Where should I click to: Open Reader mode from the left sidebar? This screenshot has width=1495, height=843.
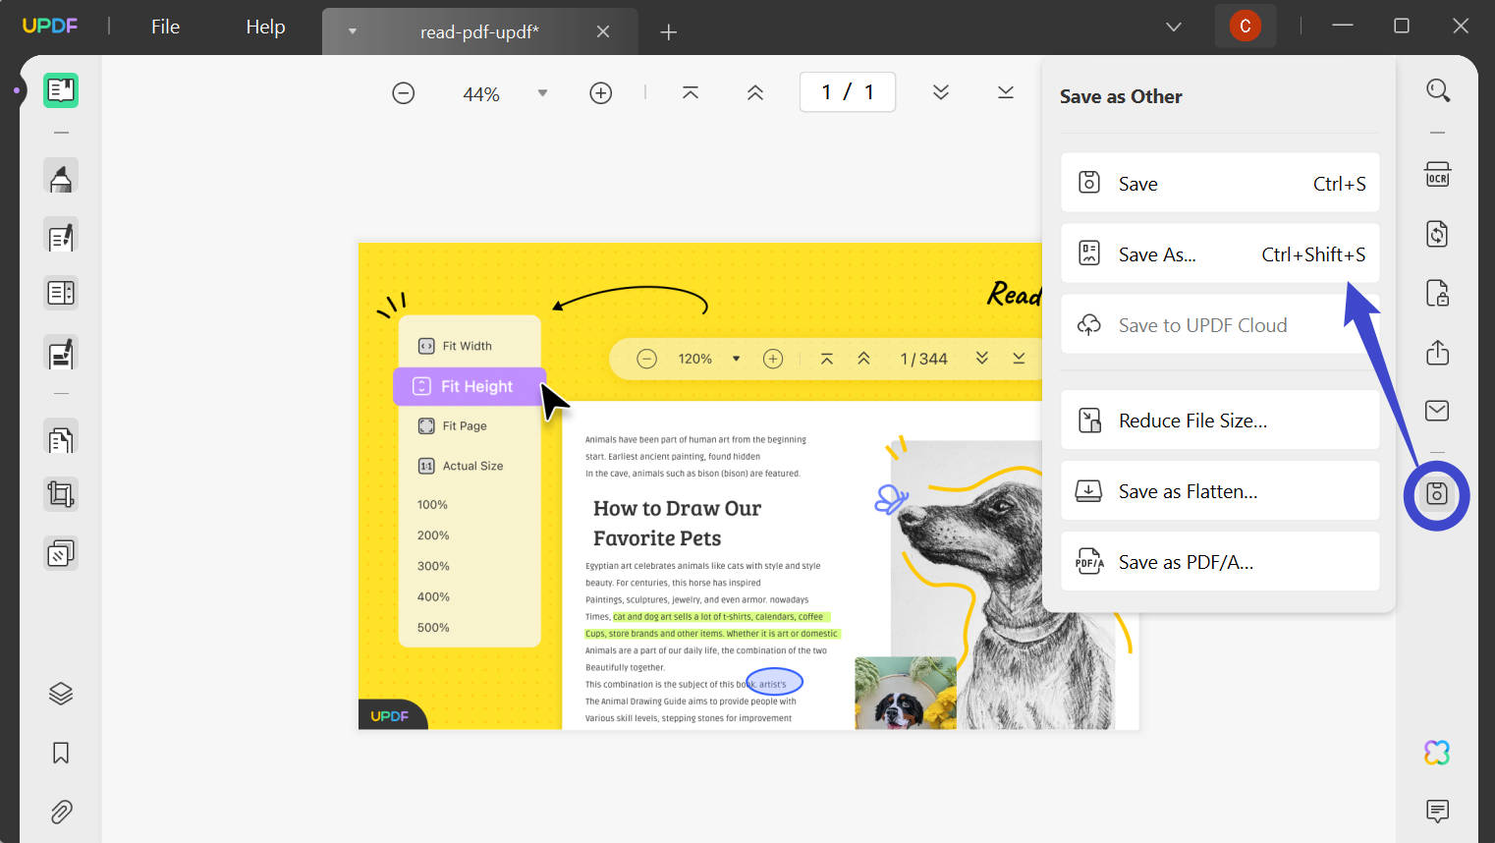tap(61, 89)
